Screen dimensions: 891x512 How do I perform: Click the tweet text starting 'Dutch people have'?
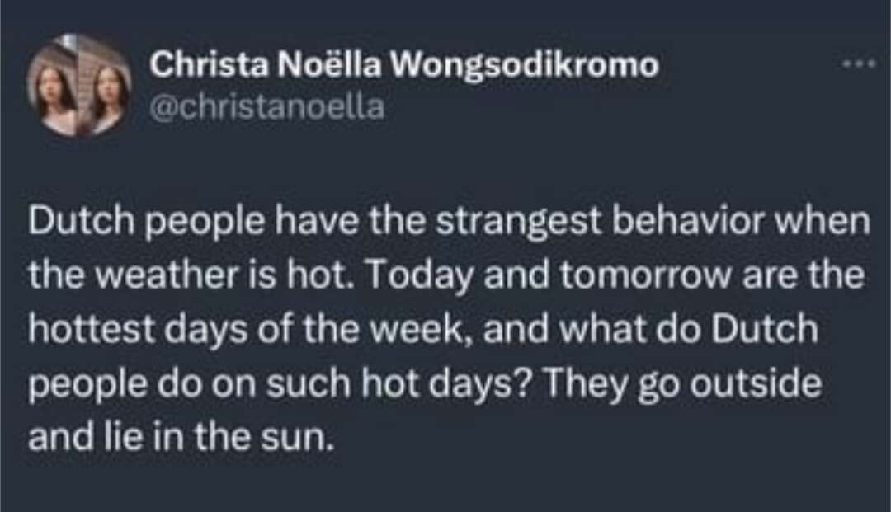[x=445, y=330]
